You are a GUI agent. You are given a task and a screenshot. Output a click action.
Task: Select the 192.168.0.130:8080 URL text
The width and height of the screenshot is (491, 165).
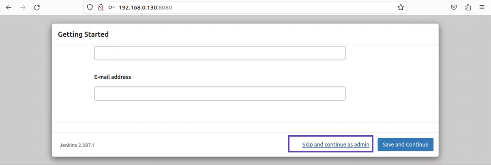click(145, 7)
